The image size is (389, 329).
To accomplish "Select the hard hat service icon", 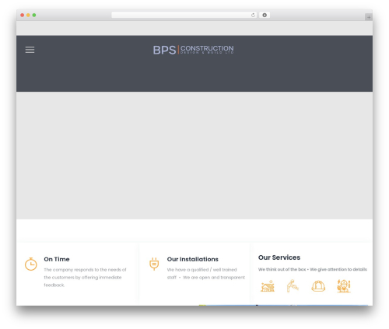I will pos(318,286).
